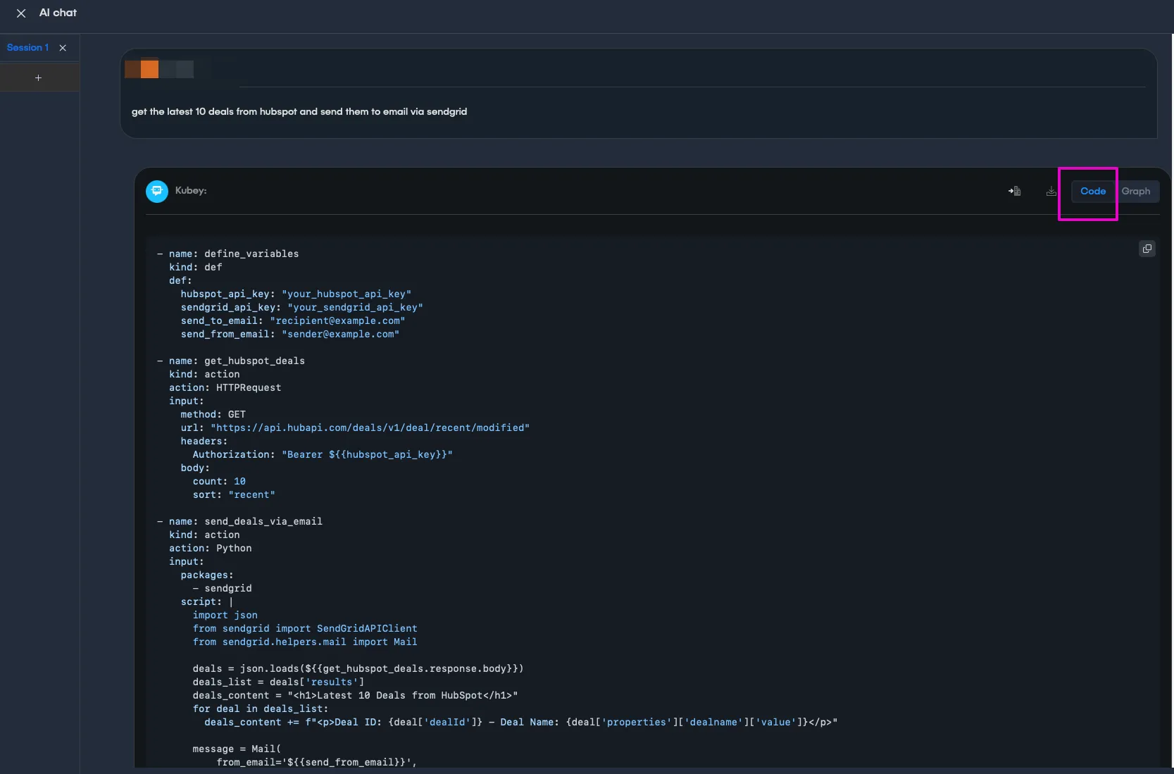
Task: Switch to the Session 1 tab
Action: [x=27, y=48]
